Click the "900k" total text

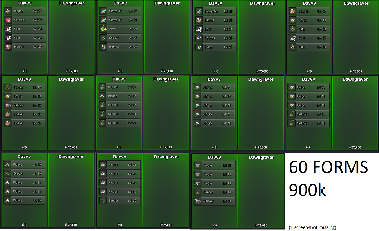click(x=307, y=190)
